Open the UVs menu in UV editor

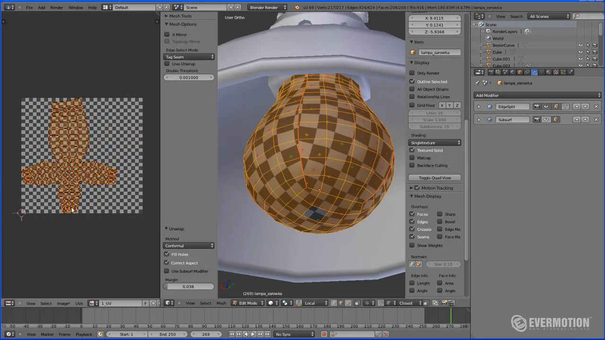[x=79, y=303]
